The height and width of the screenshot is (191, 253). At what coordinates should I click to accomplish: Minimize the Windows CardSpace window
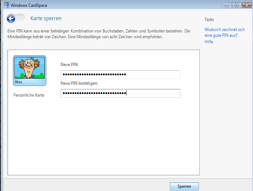coord(227,5)
